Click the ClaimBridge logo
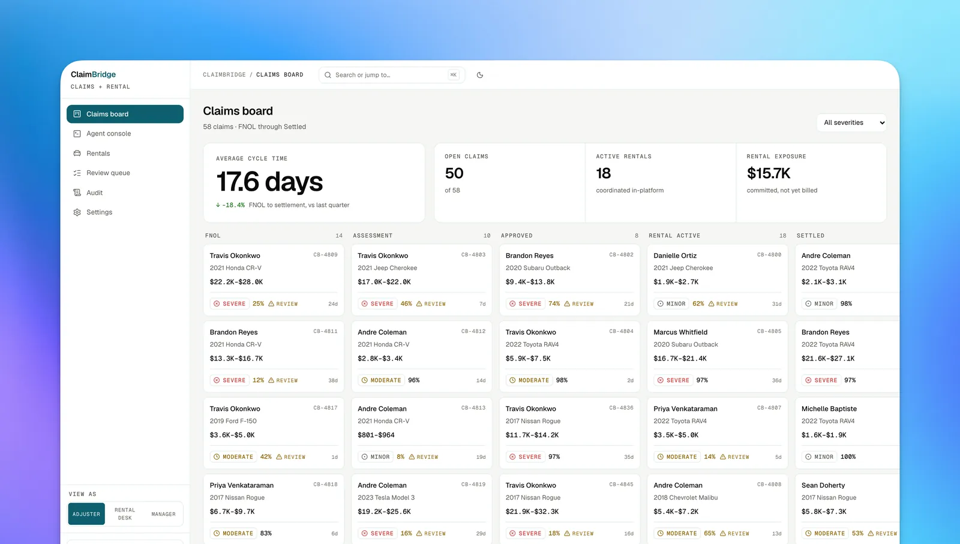The height and width of the screenshot is (544, 960). tap(94, 74)
